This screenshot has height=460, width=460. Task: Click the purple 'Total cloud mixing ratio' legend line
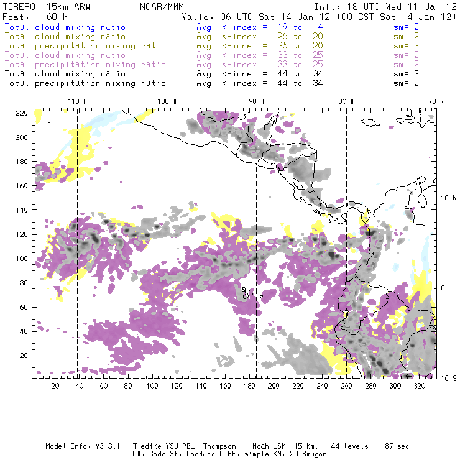(x=65, y=55)
